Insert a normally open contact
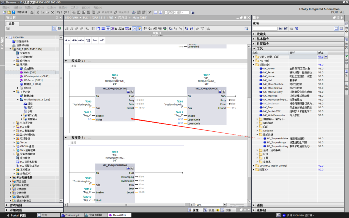 pyautogui.click(x=67, y=40)
